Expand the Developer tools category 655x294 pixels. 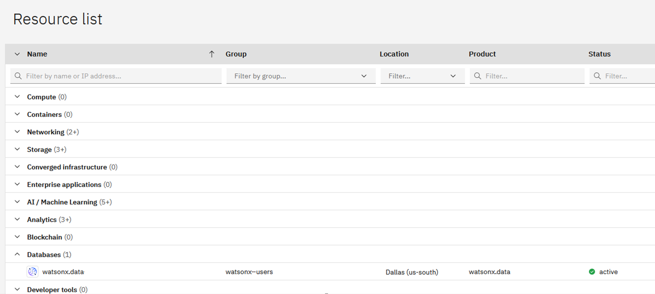tap(17, 289)
